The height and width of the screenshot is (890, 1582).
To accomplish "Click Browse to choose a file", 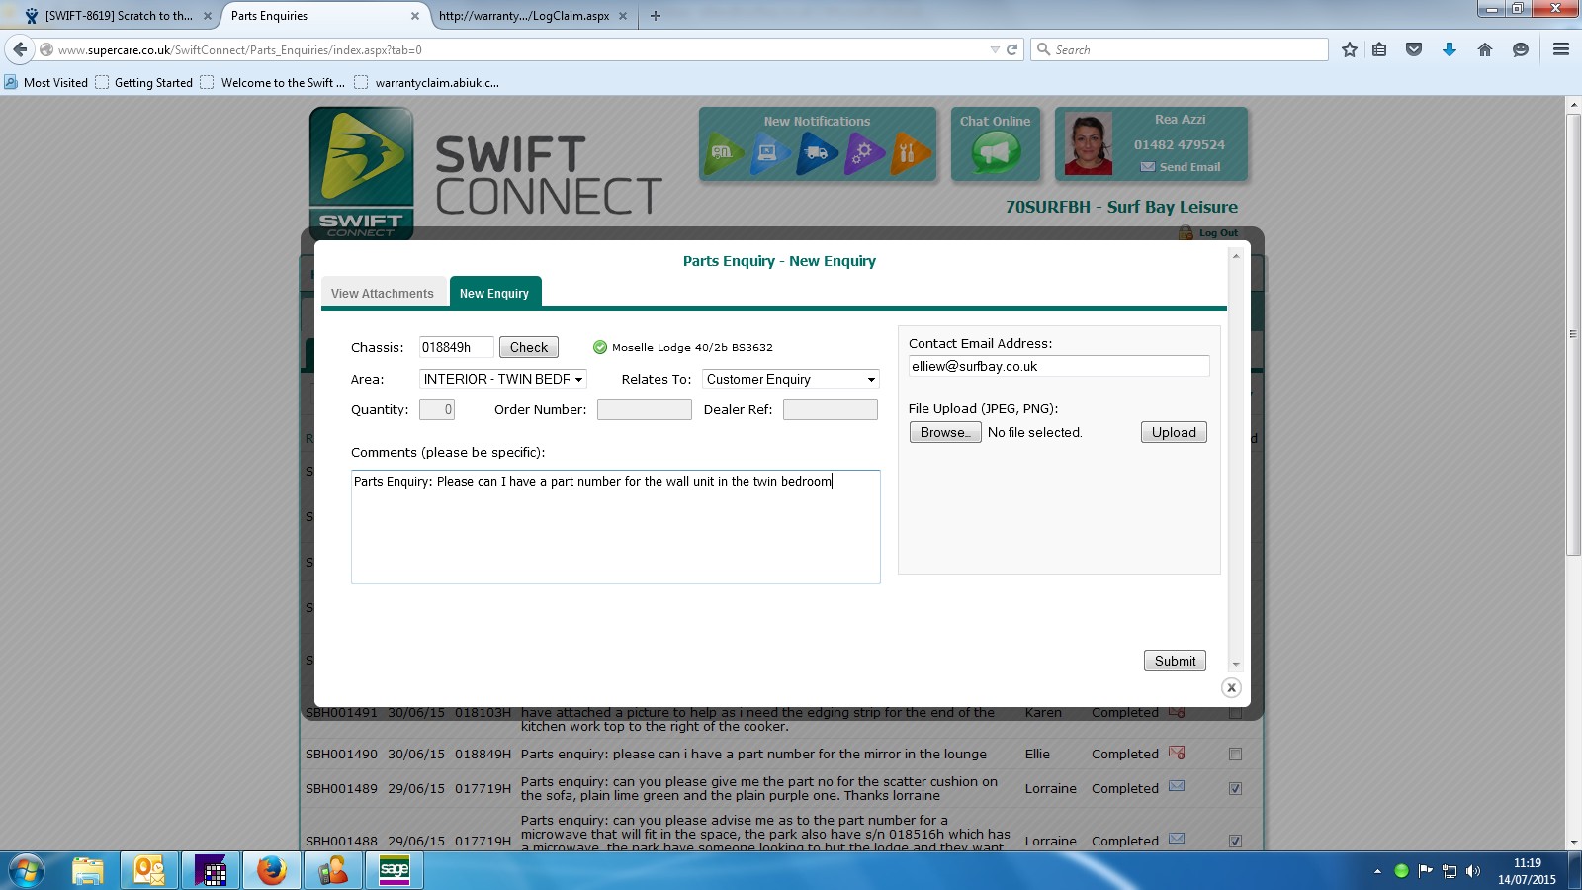I will (945, 432).
